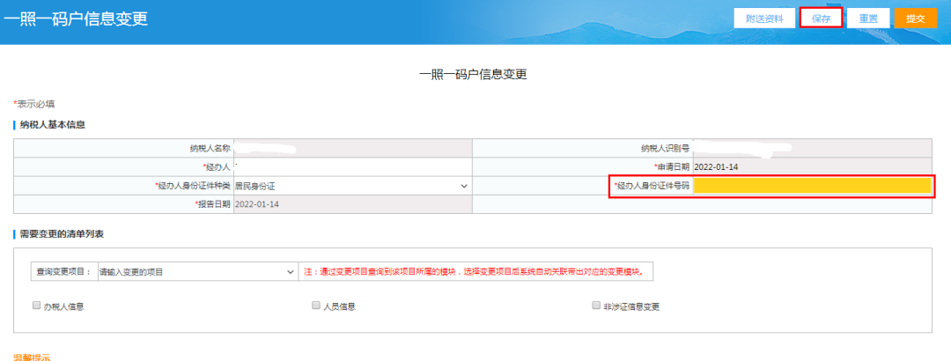Click the 纳税人基本信息 section heading
This screenshot has width=951, height=361.
pos(52,125)
